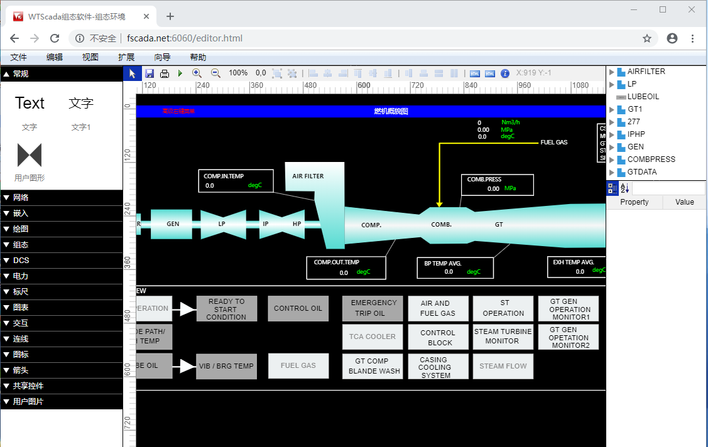Open the blue info icon
Screen dimensions: 708x447
(505, 73)
